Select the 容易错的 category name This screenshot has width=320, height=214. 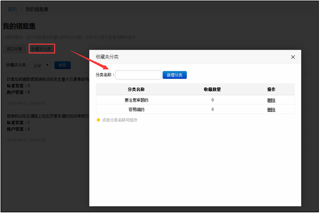click(x=136, y=110)
